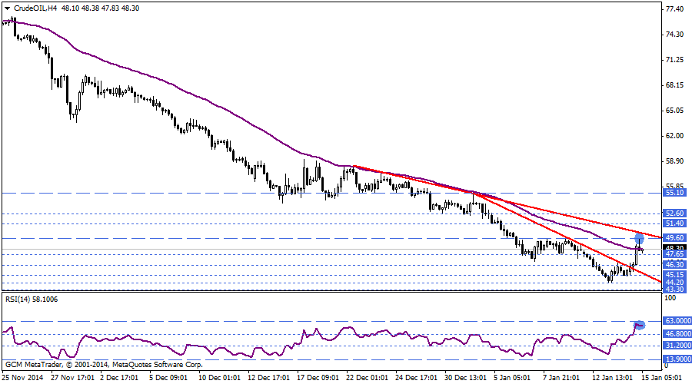Select the 52.60 price level label
Screen dimensions: 692x384
[674, 214]
